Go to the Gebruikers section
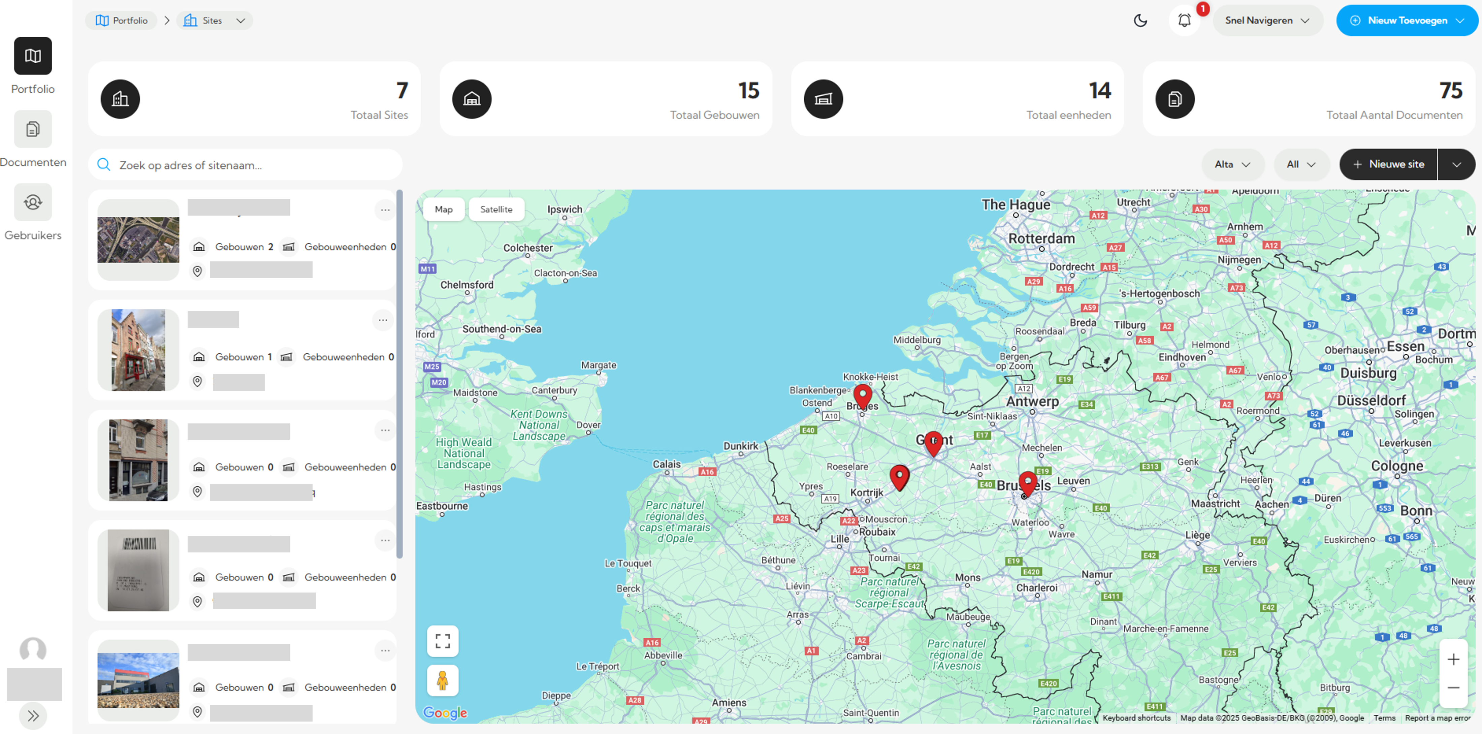The height and width of the screenshot is (734, 1482). [33, 202]
